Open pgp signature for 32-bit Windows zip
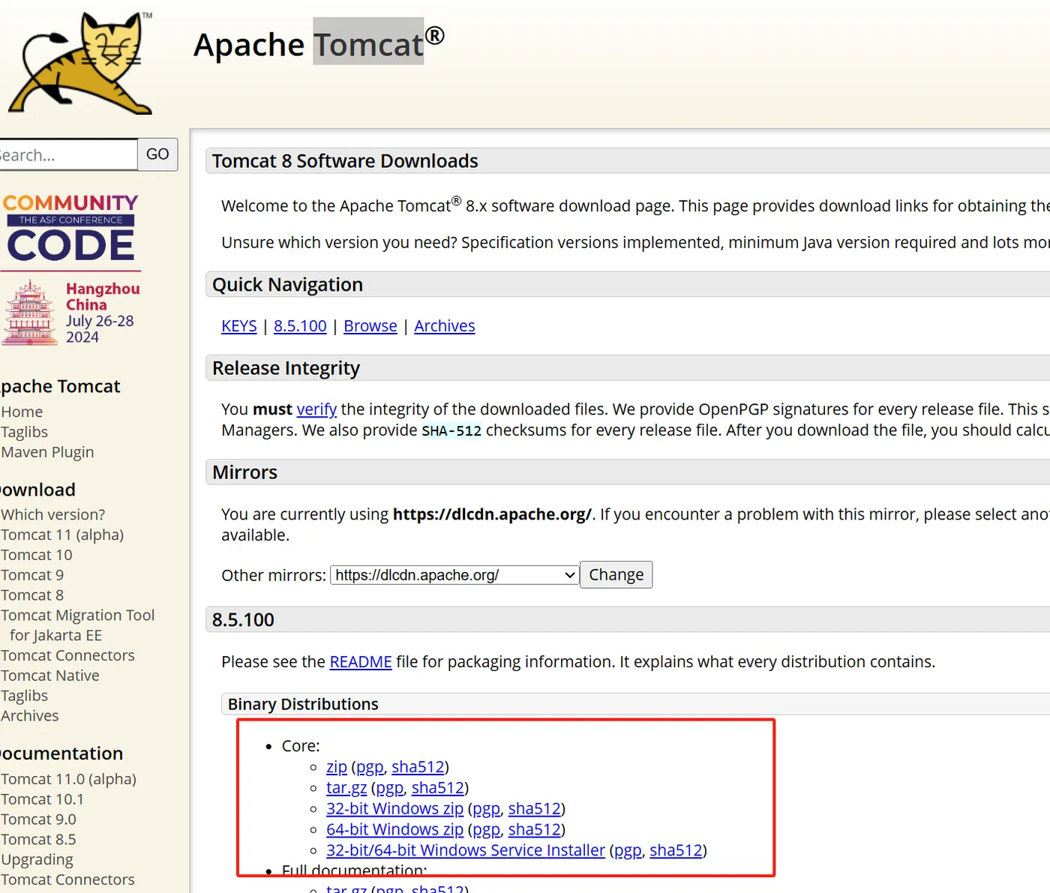 click(486, 810)
